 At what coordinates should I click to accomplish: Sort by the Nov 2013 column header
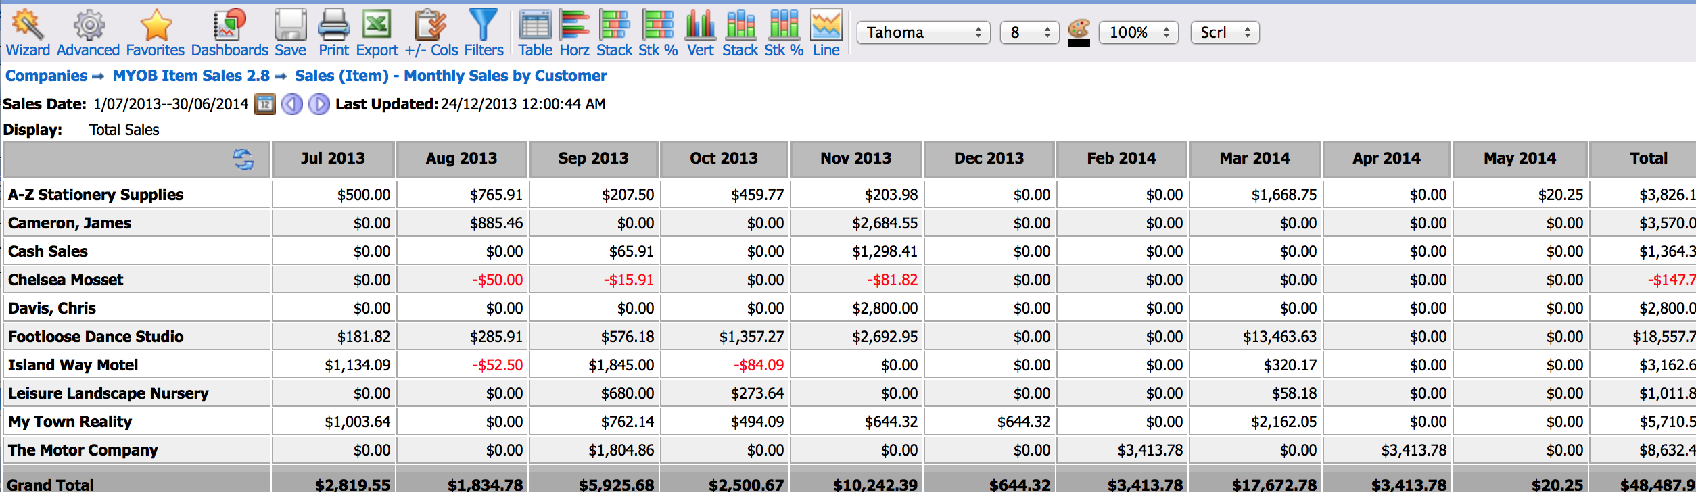pos(855,159)
